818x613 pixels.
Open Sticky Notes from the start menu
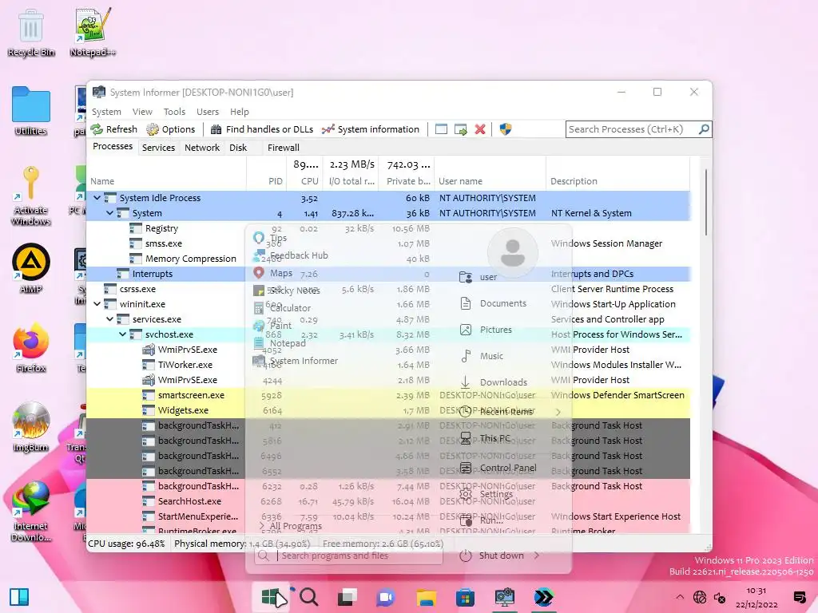[287, 291]
